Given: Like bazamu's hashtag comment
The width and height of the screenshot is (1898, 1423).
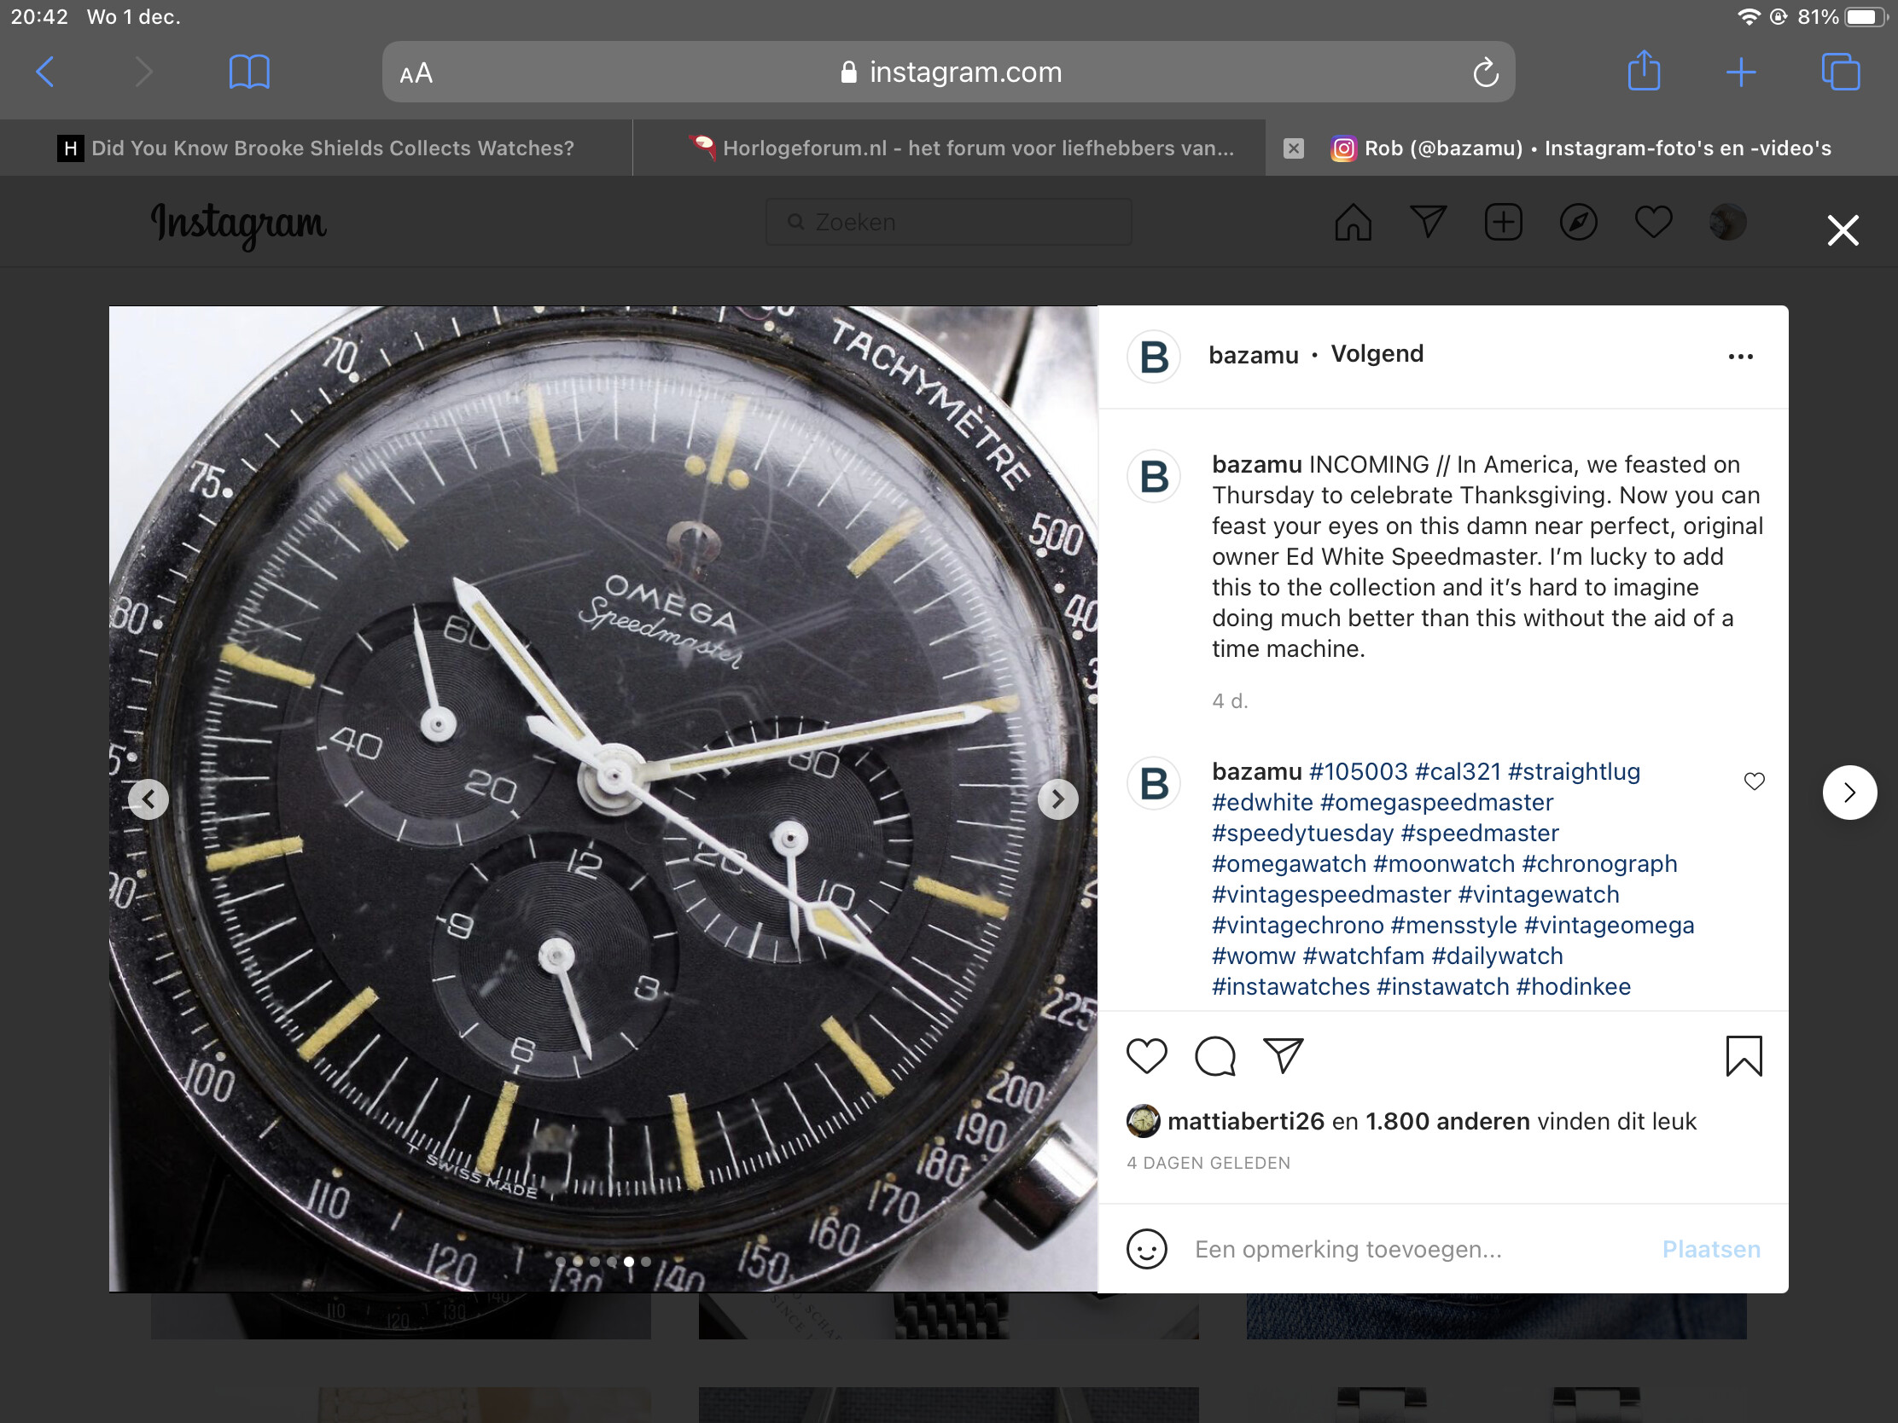Looking at the screenshot, I should coord(1754,781).
